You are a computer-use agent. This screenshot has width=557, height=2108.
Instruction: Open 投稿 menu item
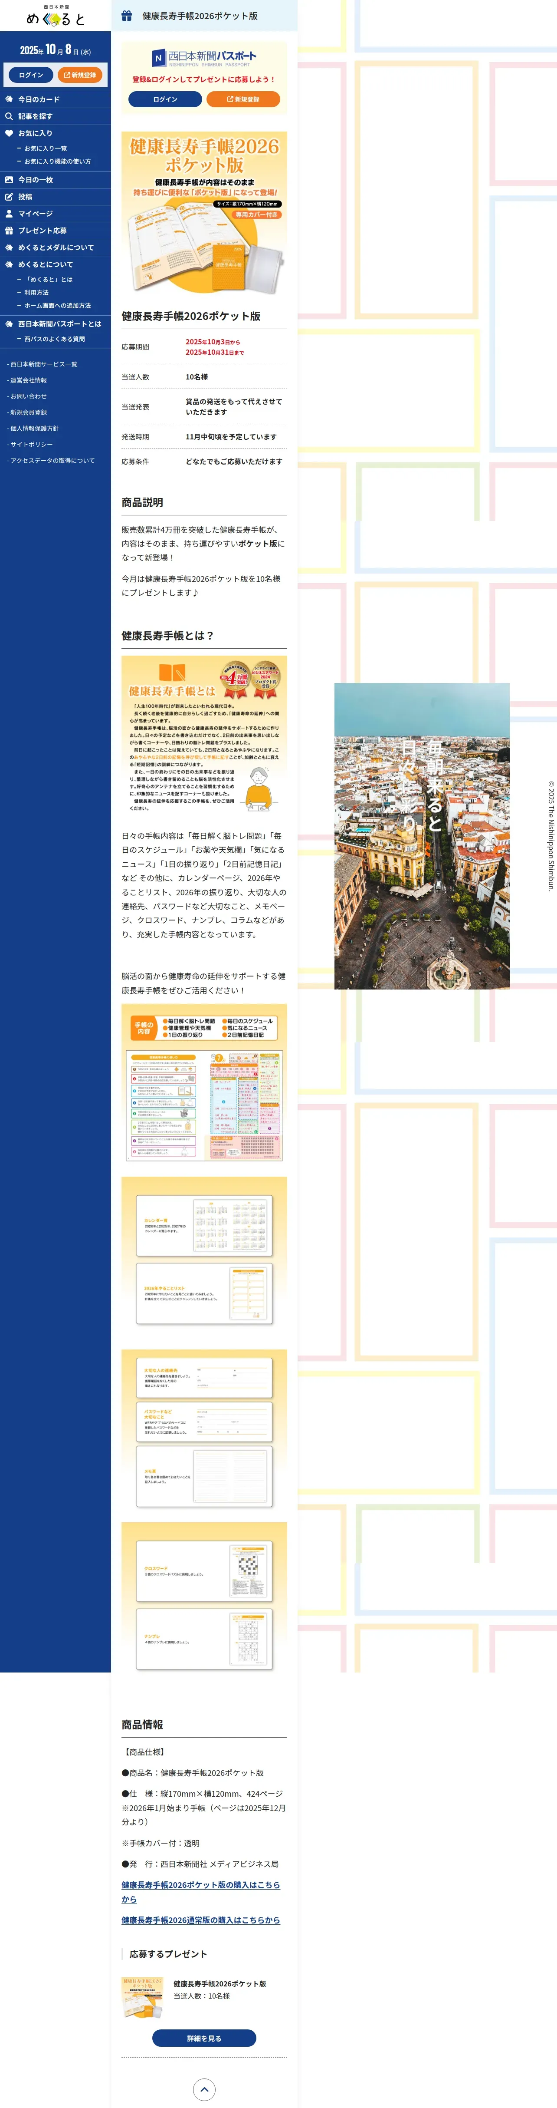tap(56, 197)
